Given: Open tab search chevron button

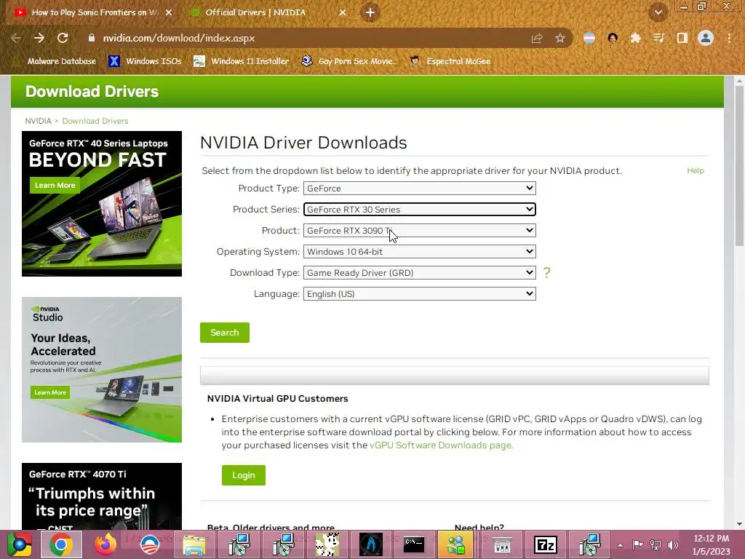Looking at the screenshot, I should [x=658, y=12].
